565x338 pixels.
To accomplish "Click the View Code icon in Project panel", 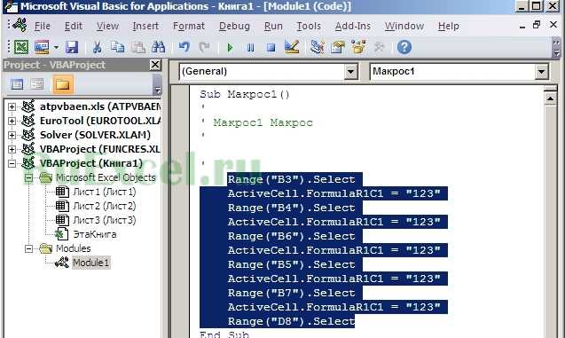I will click(17, 84).
